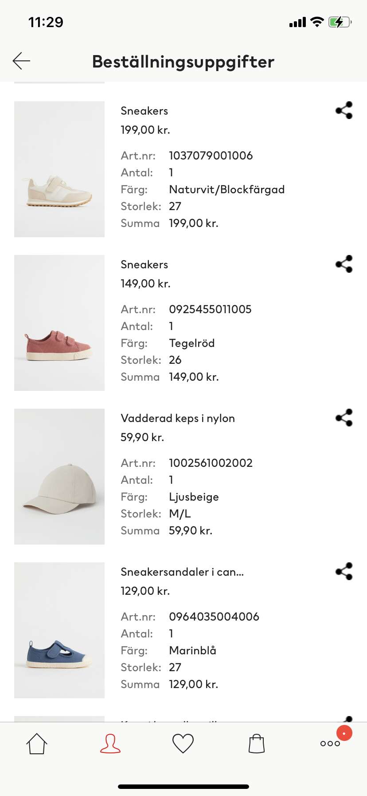Tap the Sneakersandaler i can... title
The width and height of the screenshot is (367, 796).
pos(182,572)
